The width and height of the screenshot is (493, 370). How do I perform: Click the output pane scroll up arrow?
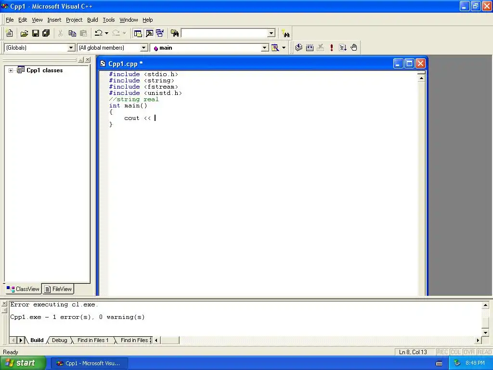pos(485,305)
